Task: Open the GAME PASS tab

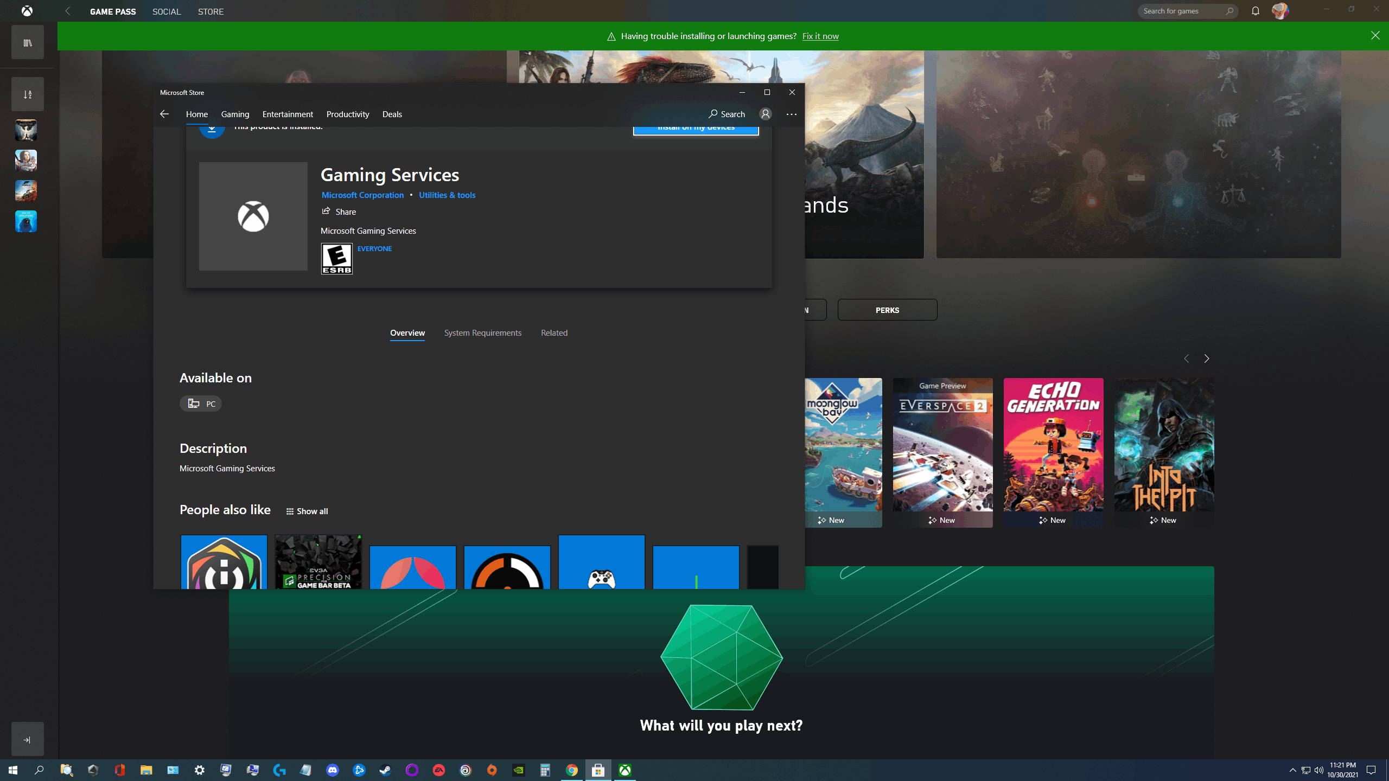Action: point(113,11)
